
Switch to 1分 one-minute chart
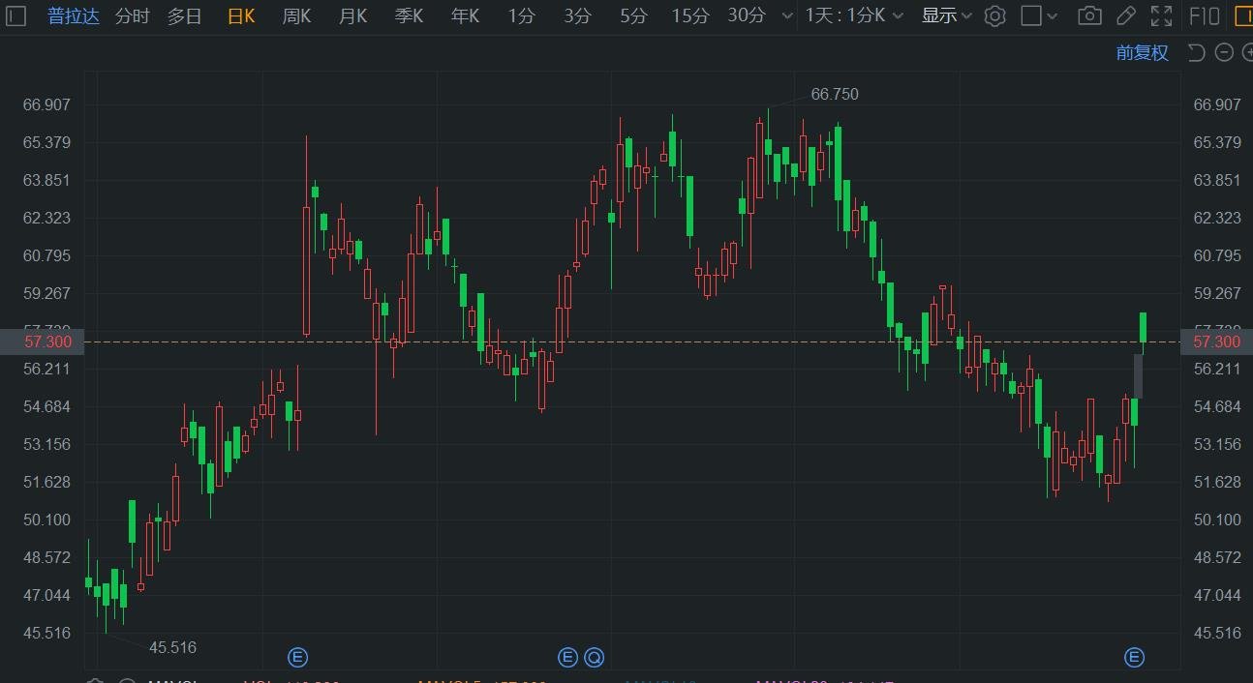click(x=521, y=15)
